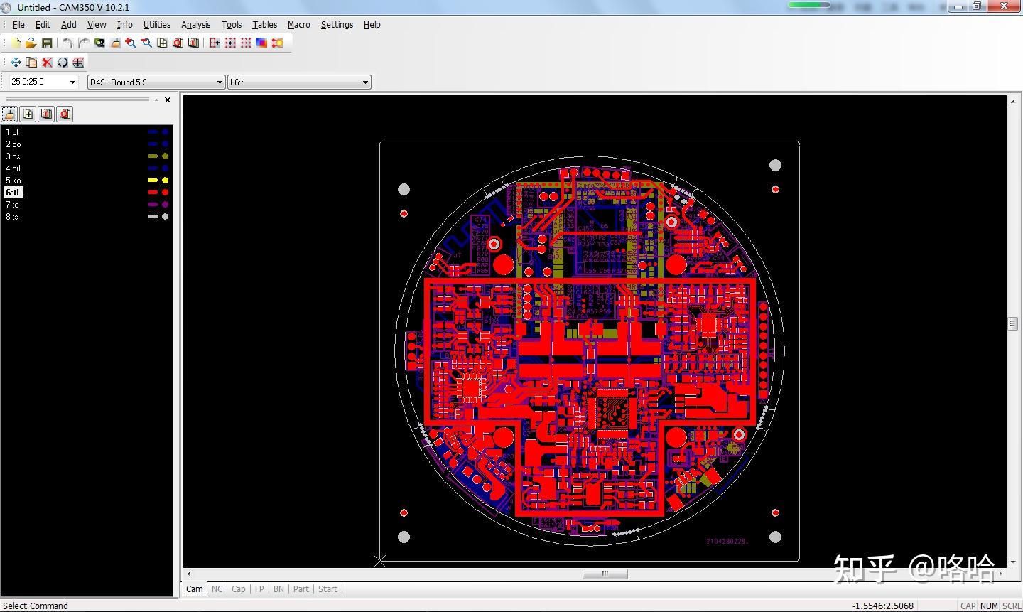Select layer 8:ts in the layer list

[13, 217]
